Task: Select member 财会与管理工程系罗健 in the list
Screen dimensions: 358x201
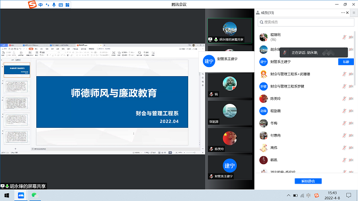Action: coord(306,86)
